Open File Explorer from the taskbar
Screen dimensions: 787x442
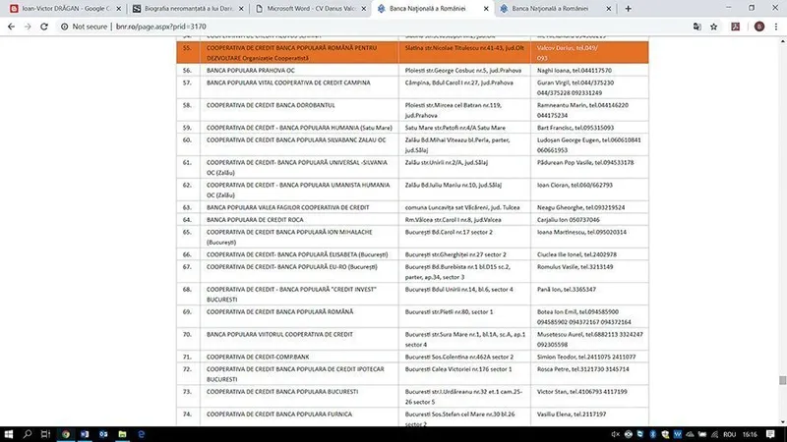[x=122, y=434]
